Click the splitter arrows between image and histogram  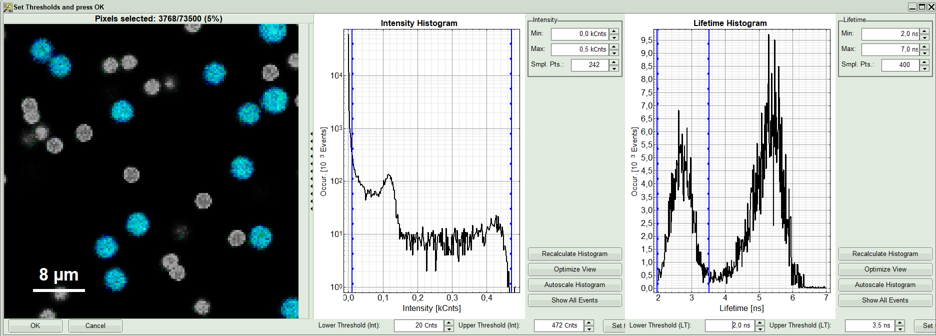[311, 170]
